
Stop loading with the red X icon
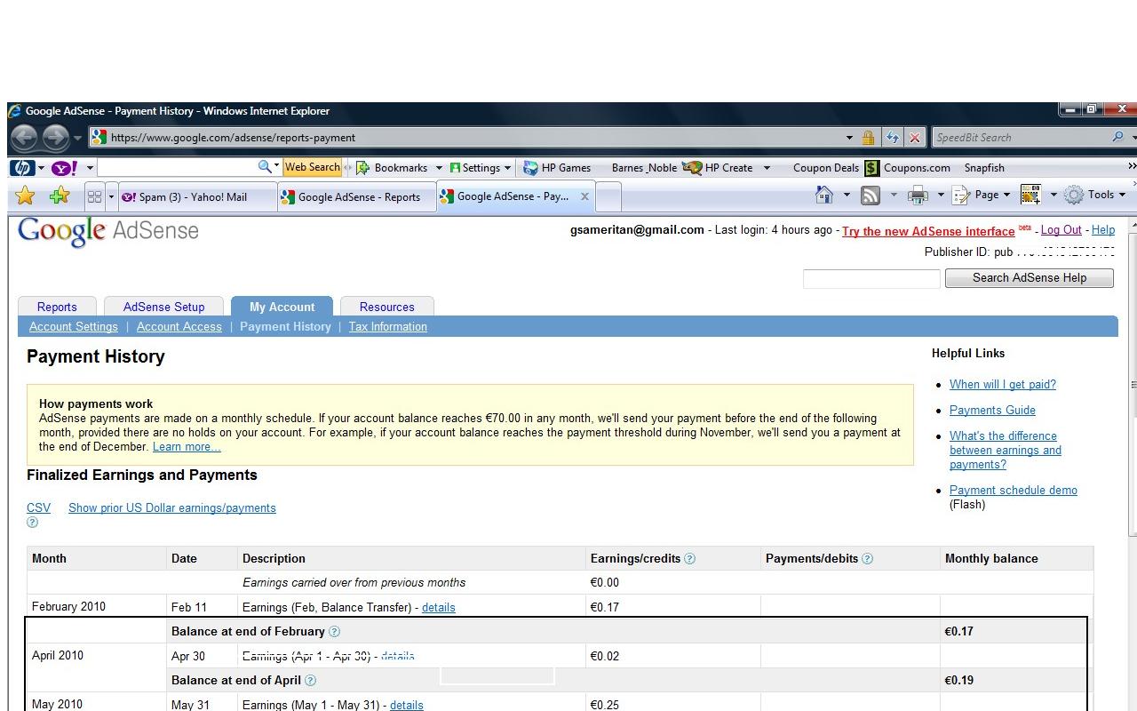914,138
